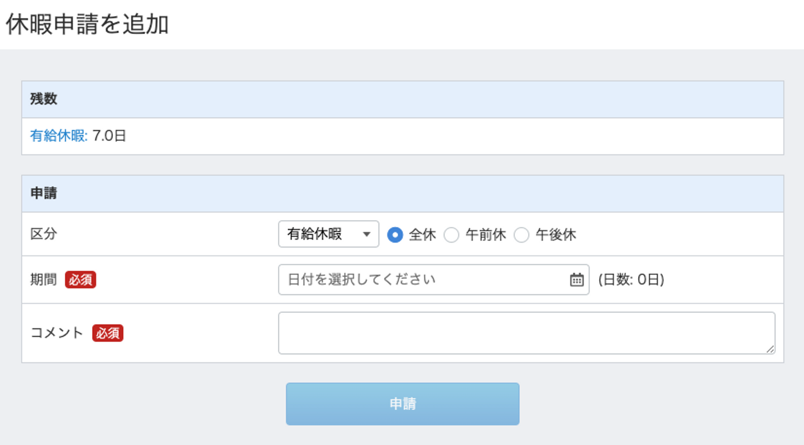Click the 休暇申請を追加 page title

pos(87,26)
